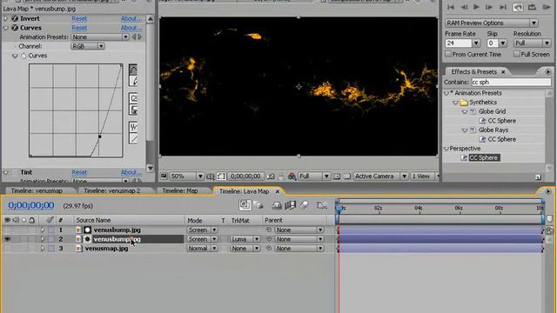
Task: Create new animation preset icon
Action: [538, 176]
